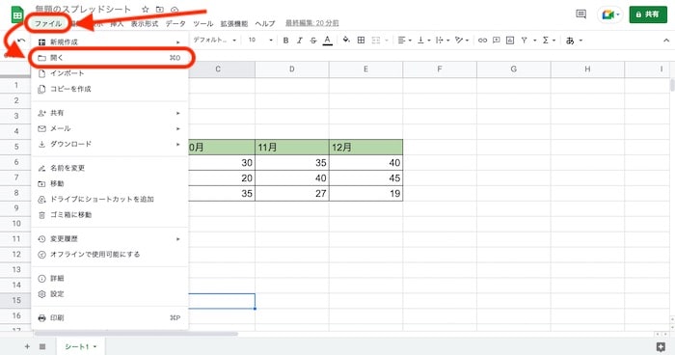
Task: Click the insert chart icon
Action: [x=510, y=41]
